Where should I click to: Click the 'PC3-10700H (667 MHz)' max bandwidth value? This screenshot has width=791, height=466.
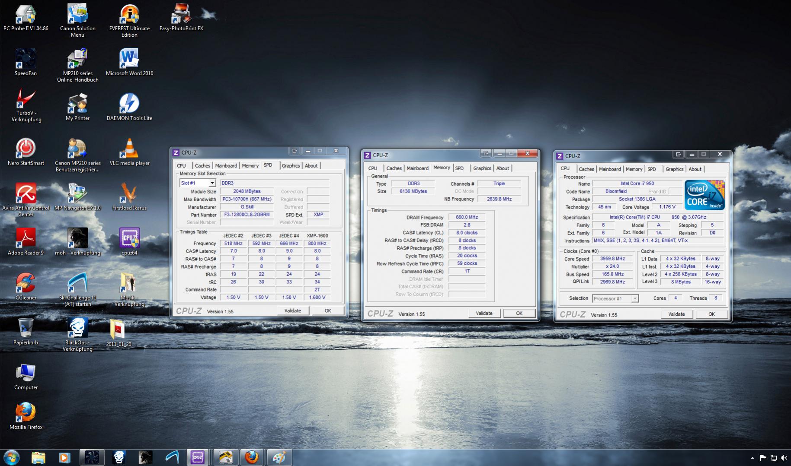coord(247,199)
